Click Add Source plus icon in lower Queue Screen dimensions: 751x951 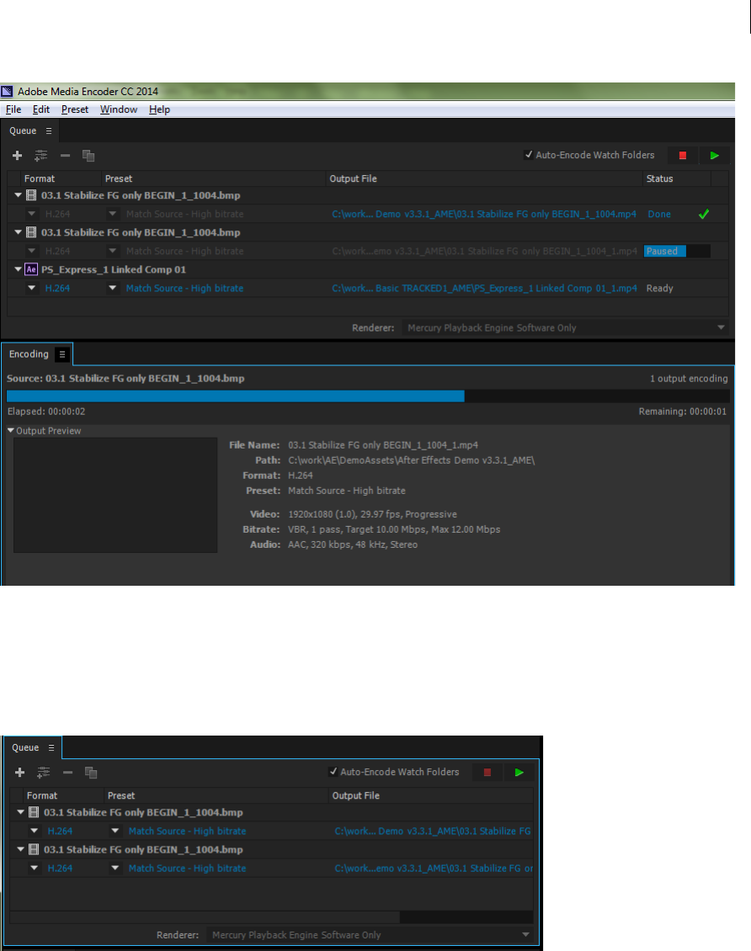(19, 773)
